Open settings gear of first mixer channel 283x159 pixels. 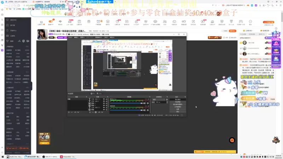(x=148, y=103)
